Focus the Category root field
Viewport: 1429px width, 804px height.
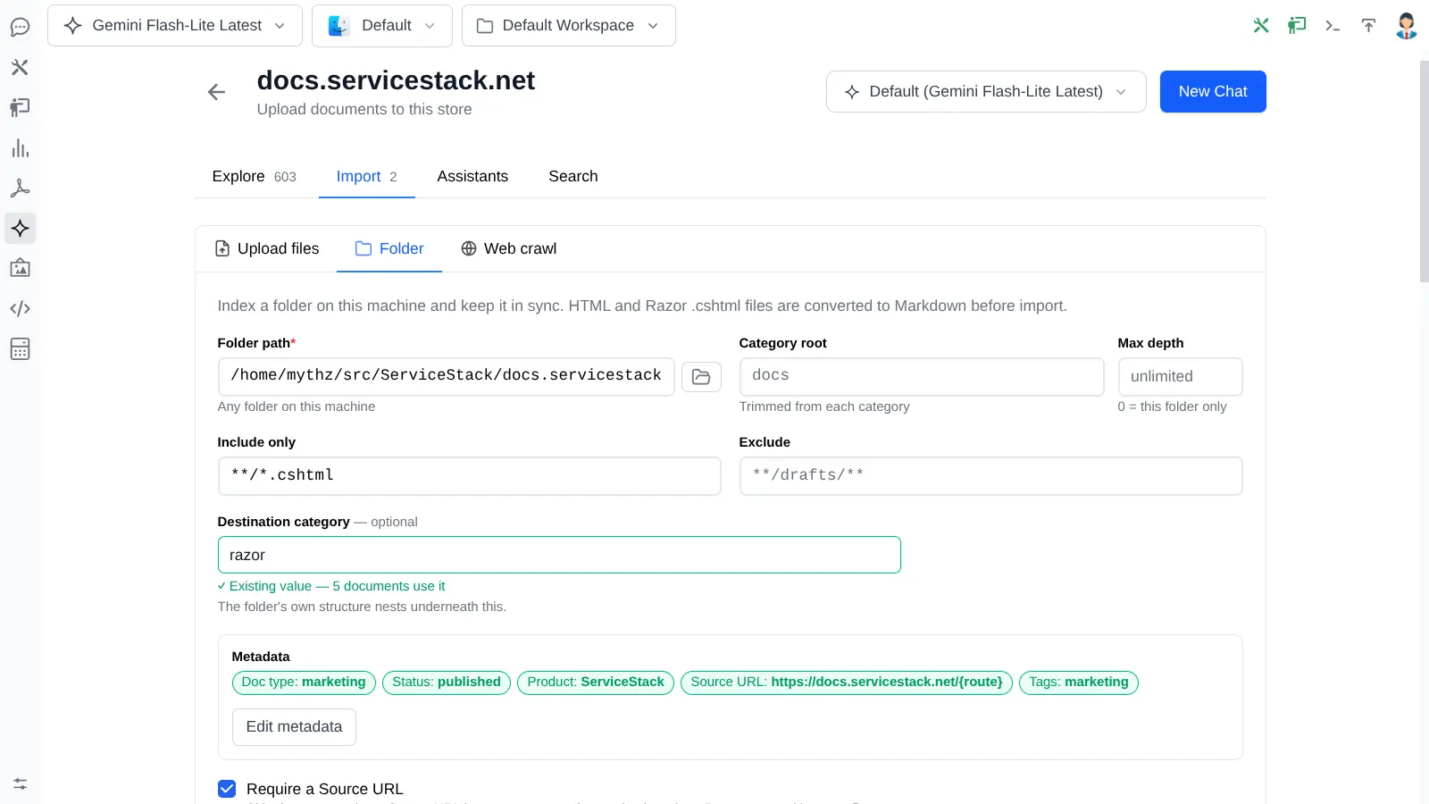pyautogui.click(x=922, y=377)
